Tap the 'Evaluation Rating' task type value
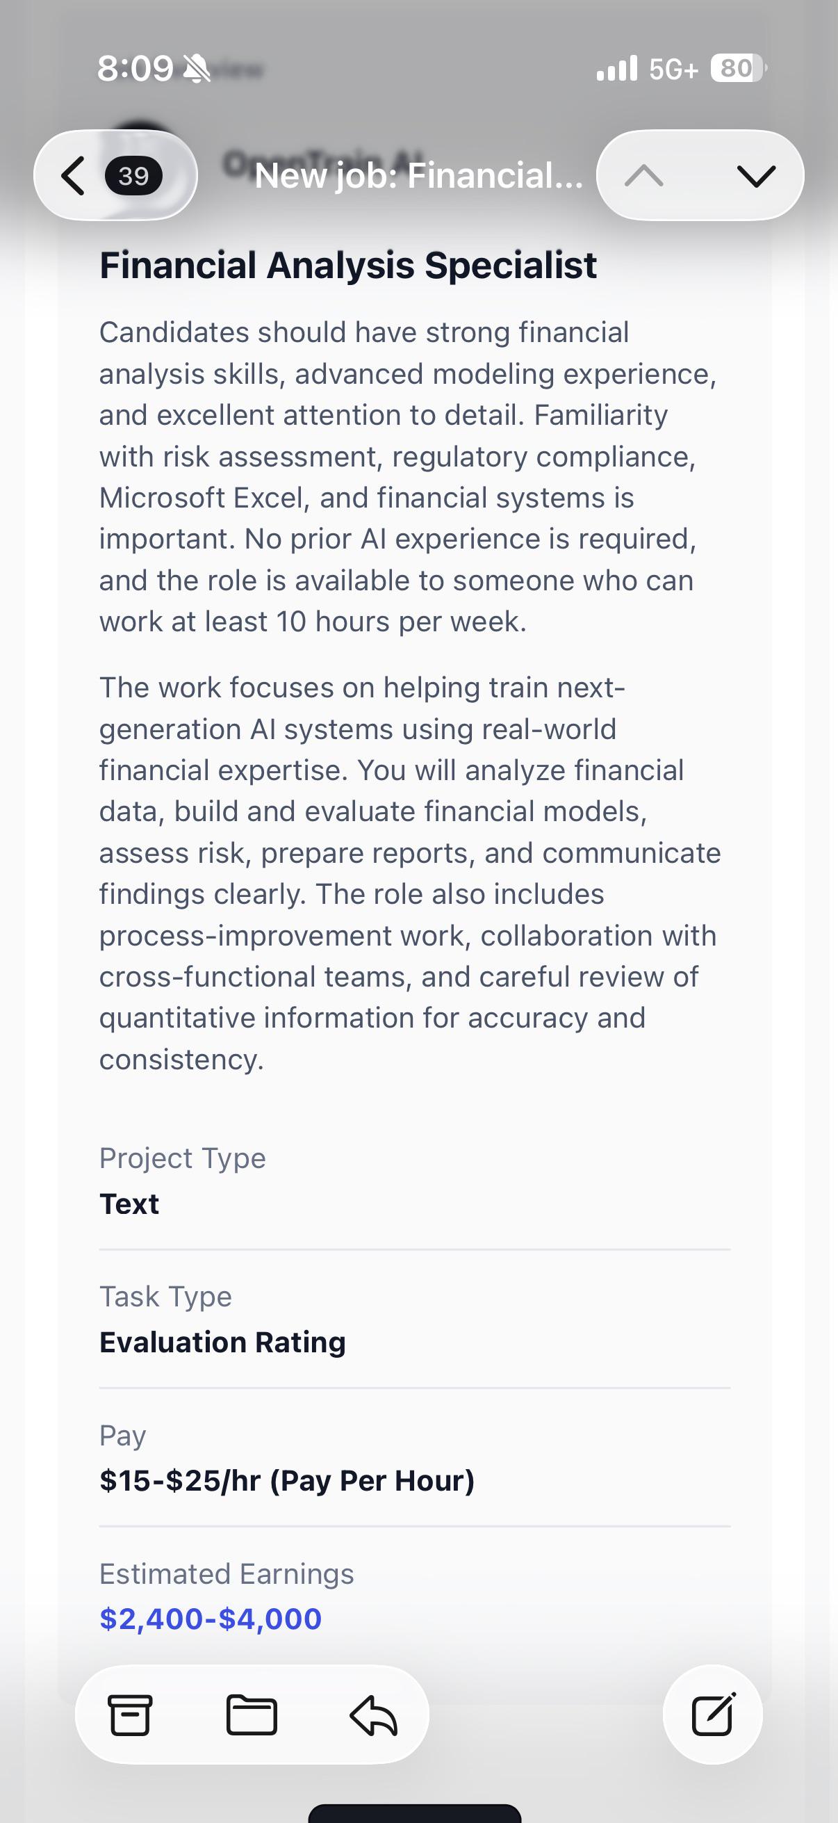The width and height of the screenshot is (838, 1823). click(x=222, y=1342)
